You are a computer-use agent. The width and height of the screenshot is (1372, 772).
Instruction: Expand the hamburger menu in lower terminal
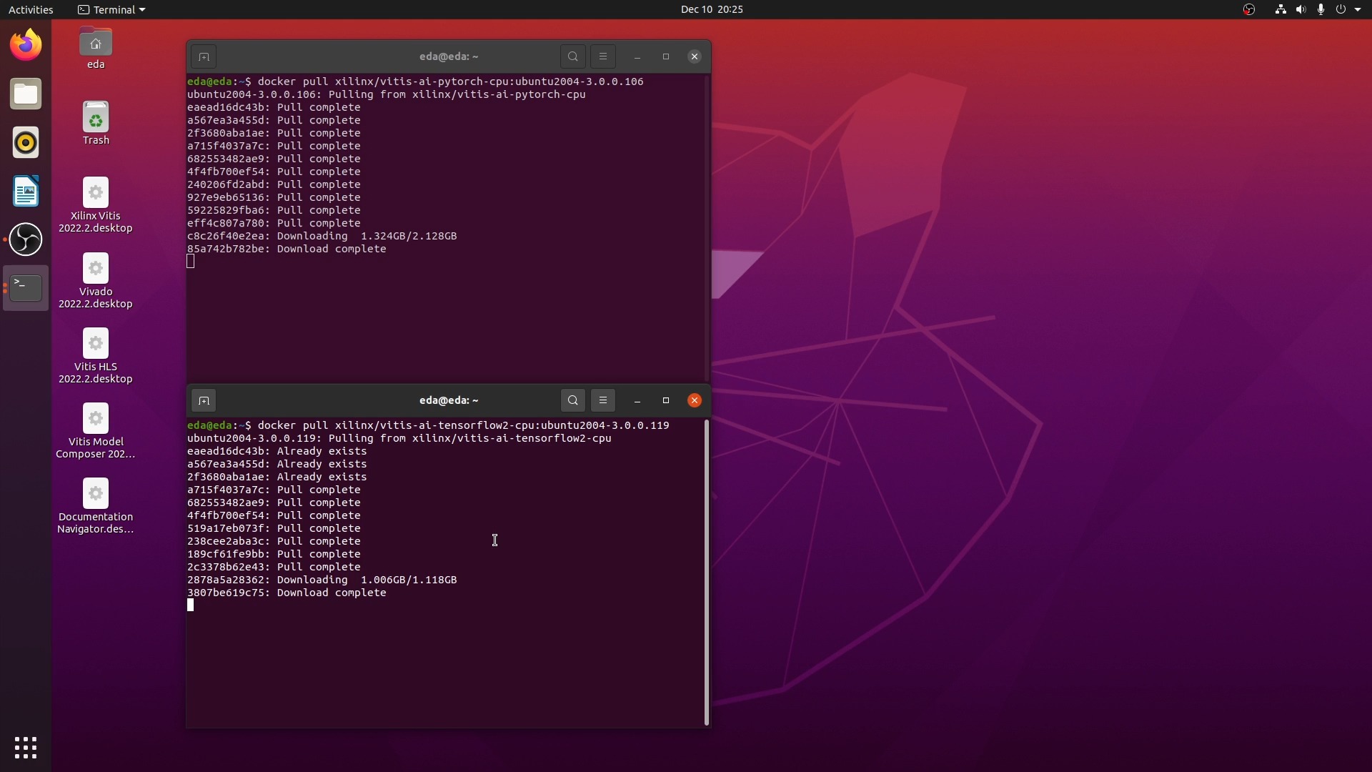(x=603, y=400)
